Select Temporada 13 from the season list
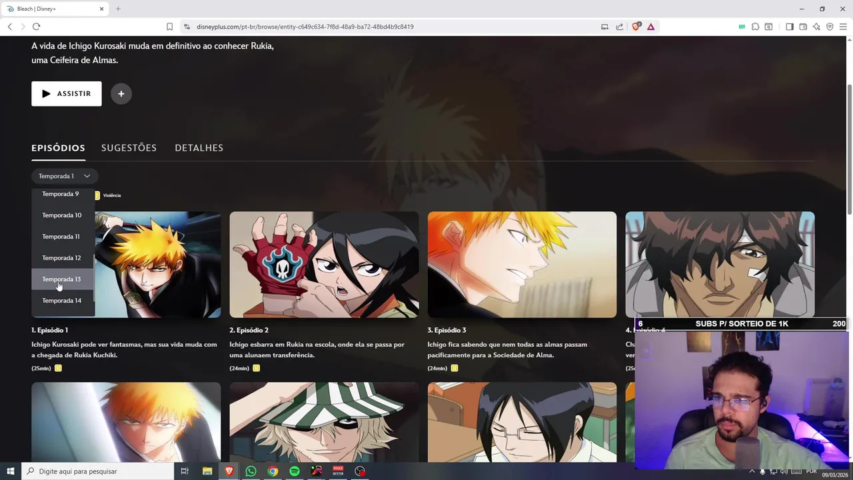 click(x=62, y=279)
